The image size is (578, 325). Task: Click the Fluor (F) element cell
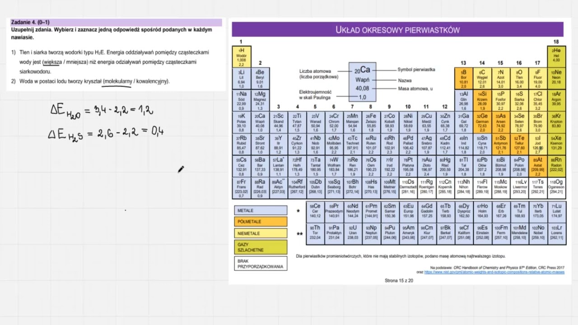538,78
